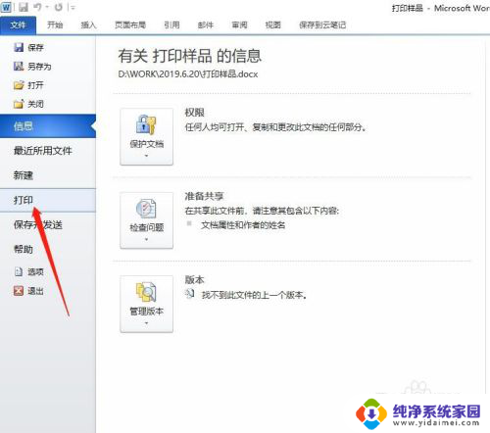This screenshot has height=433, width=490.
Task: Expand the 检查问题 dropdown arrow
Action: pyautogui.click(x=146, y=239)
